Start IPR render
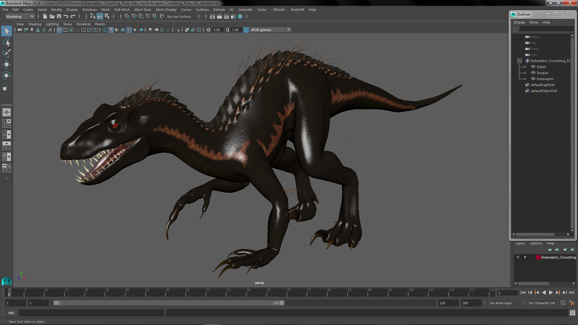Screen dimensions: 578x325 click(x=226, y=17)
